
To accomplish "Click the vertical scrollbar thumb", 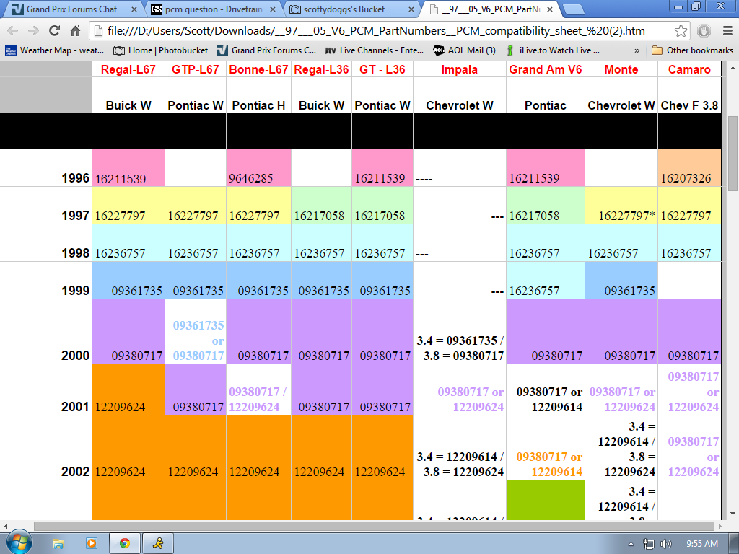I will 733,153.
